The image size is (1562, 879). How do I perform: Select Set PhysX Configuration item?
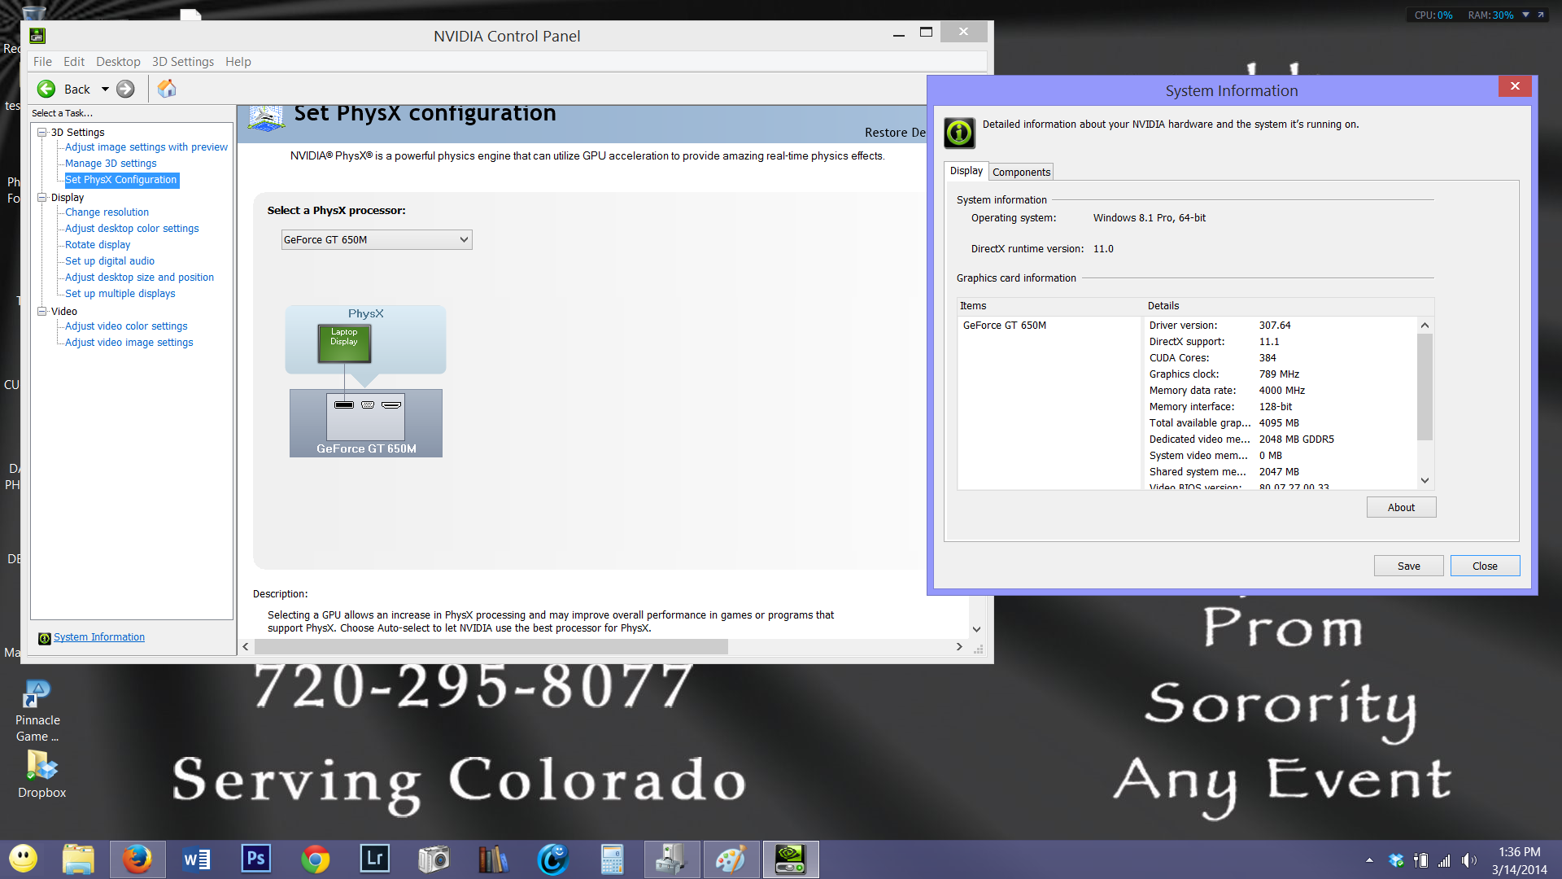121,180
